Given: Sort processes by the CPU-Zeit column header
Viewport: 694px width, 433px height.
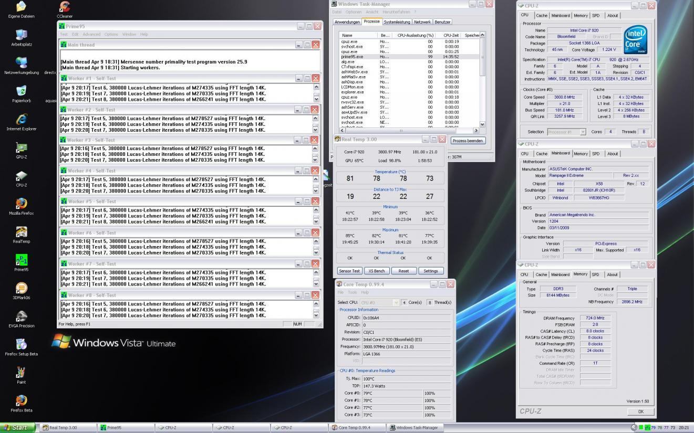Looking at the screenshot, I should point(451,35).
